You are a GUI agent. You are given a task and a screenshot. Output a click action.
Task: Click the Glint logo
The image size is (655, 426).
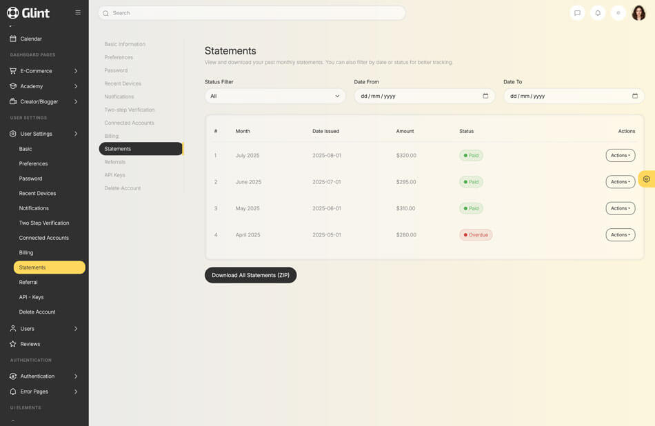click(x=28, y=12)
